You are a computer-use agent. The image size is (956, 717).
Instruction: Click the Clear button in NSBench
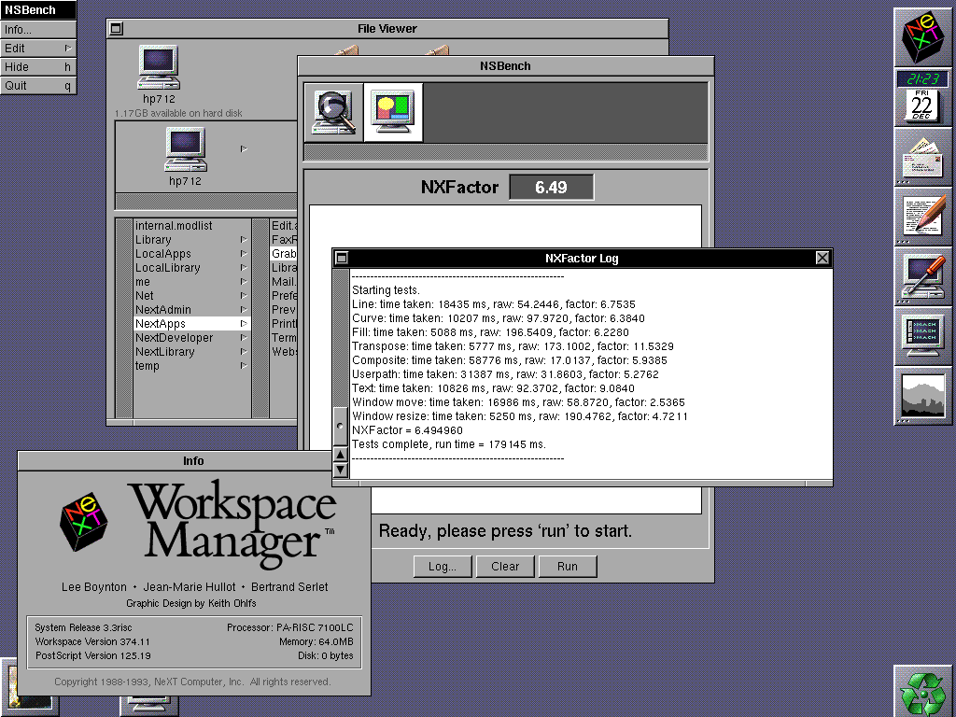(x=505, y=566)
